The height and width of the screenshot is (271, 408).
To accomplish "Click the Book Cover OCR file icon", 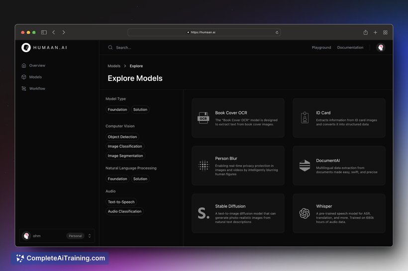I will tap(203, 118).
